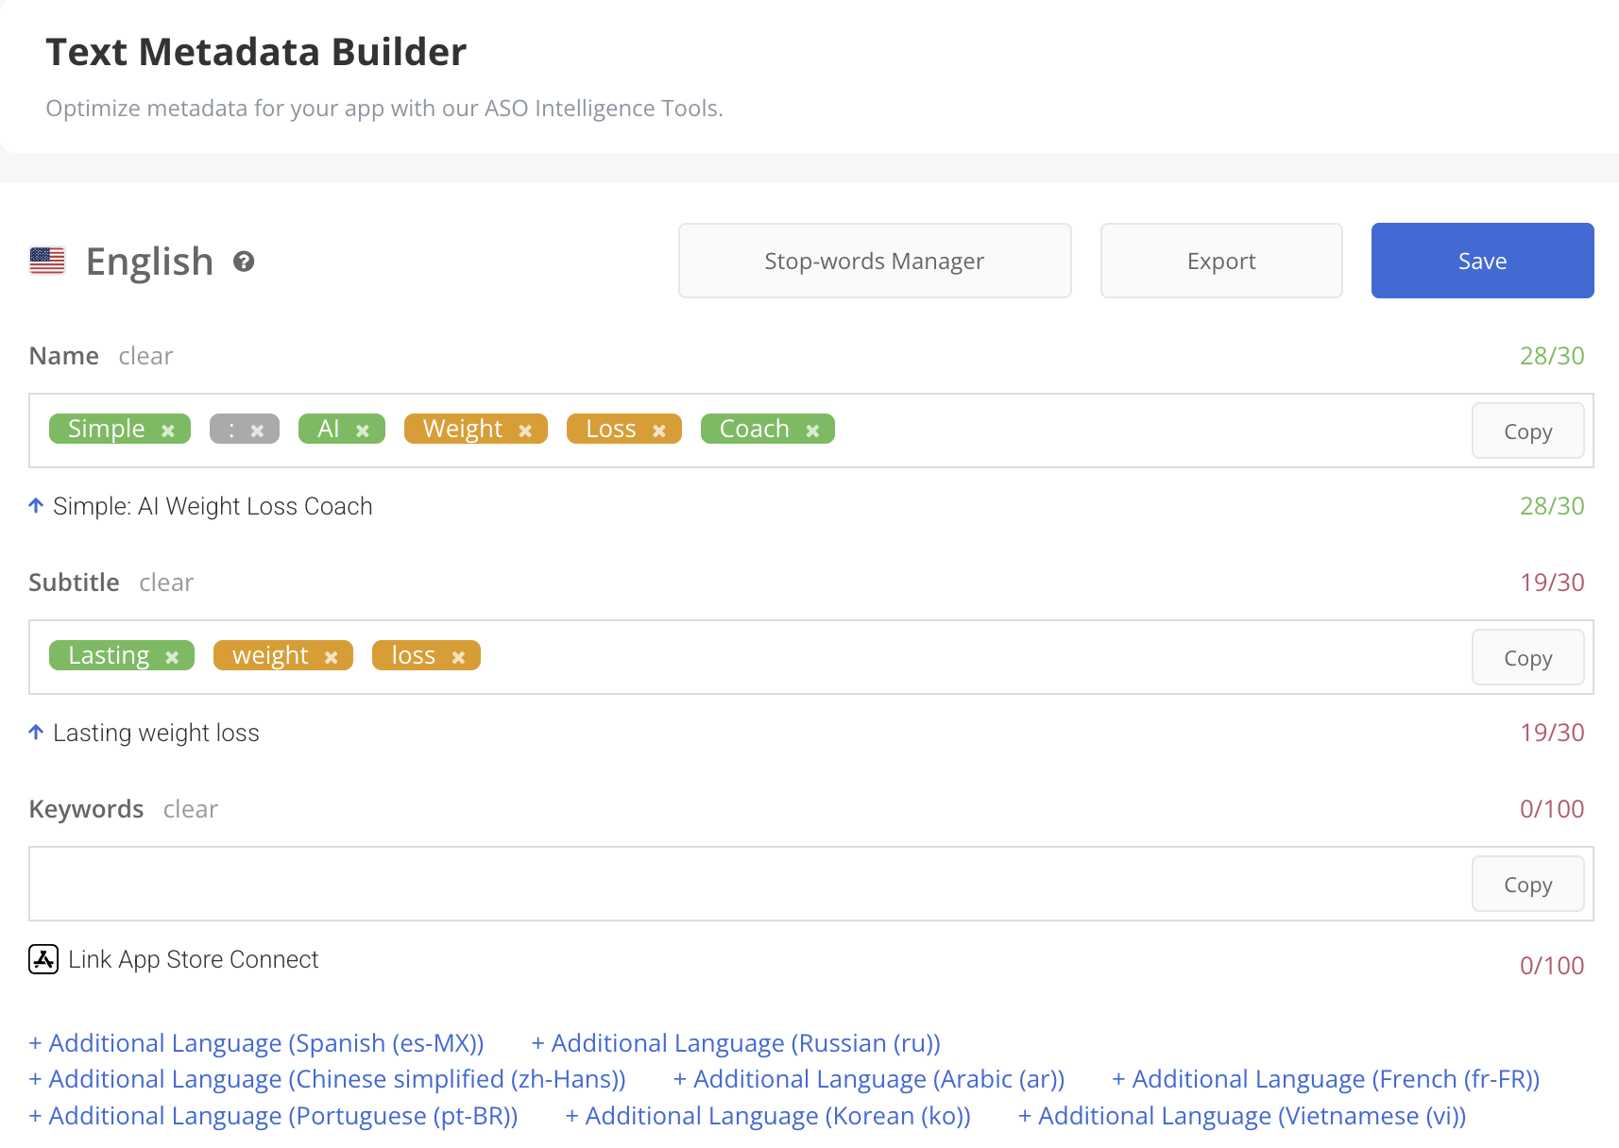Click up arrow beside Simple: AI Weight Loss Coach
1619x1148 pixels.
36,506
